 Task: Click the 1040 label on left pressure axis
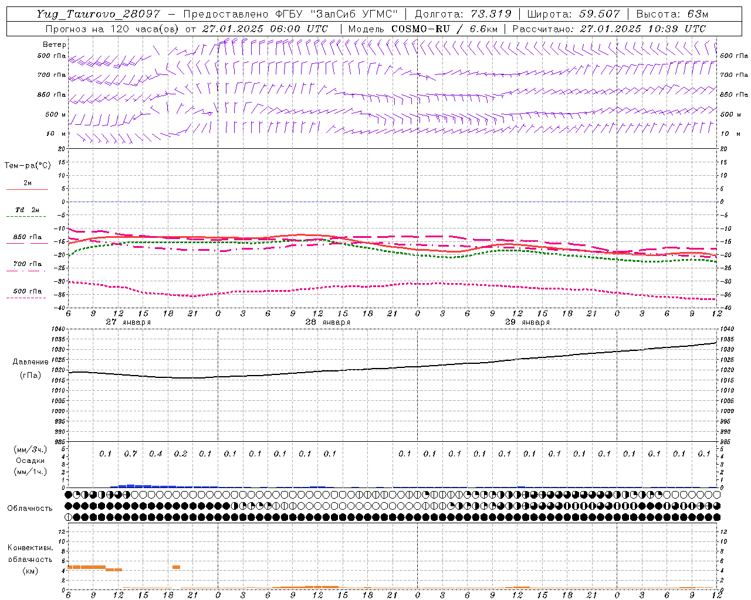coord(57,329)
